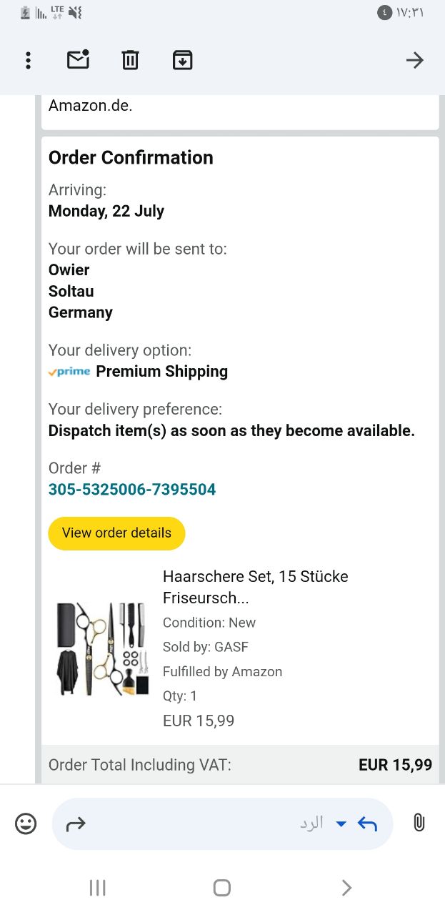Tap the Order Total Including VAT row

pos(240,765)
